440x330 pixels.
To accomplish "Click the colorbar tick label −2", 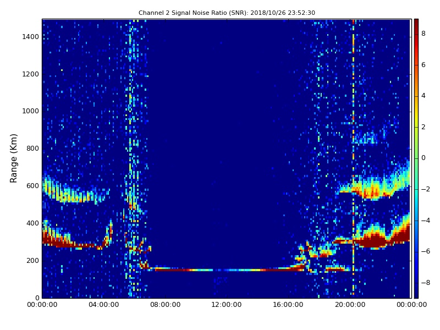I will click(x=426, y=189).
